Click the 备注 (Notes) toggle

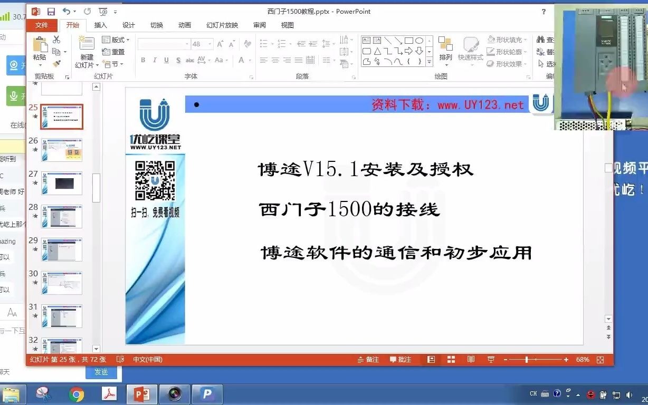click(x=369, y=359)
